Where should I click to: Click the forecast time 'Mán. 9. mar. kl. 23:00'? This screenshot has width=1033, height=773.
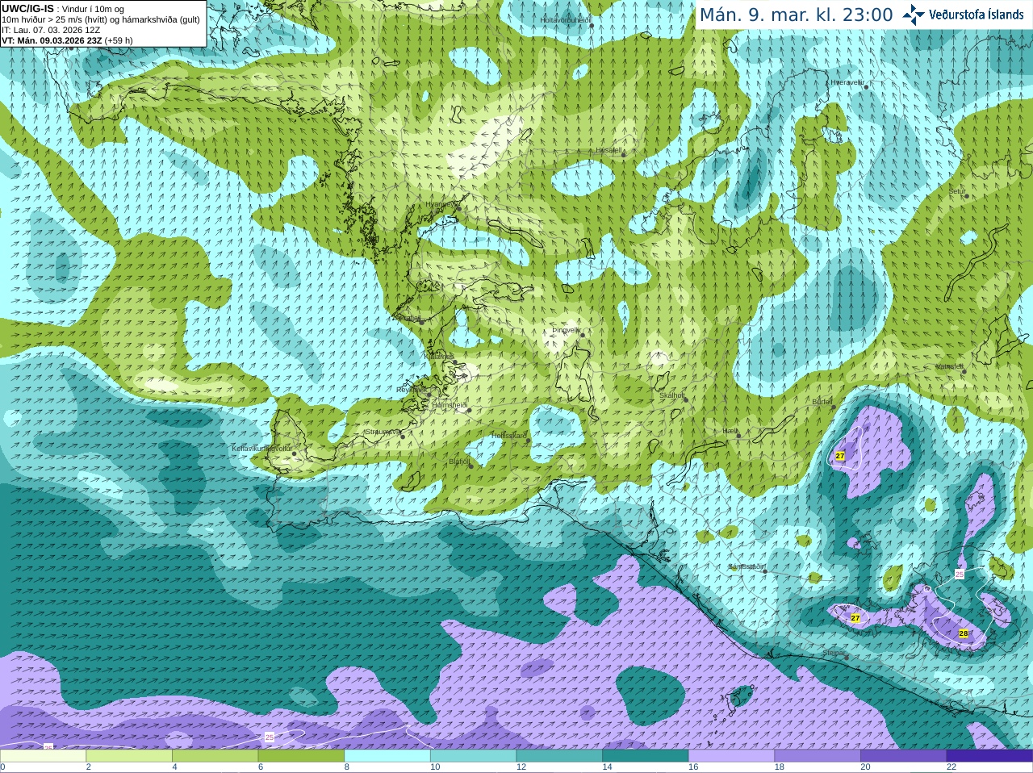pyautogui.click(x=796, y=15)
